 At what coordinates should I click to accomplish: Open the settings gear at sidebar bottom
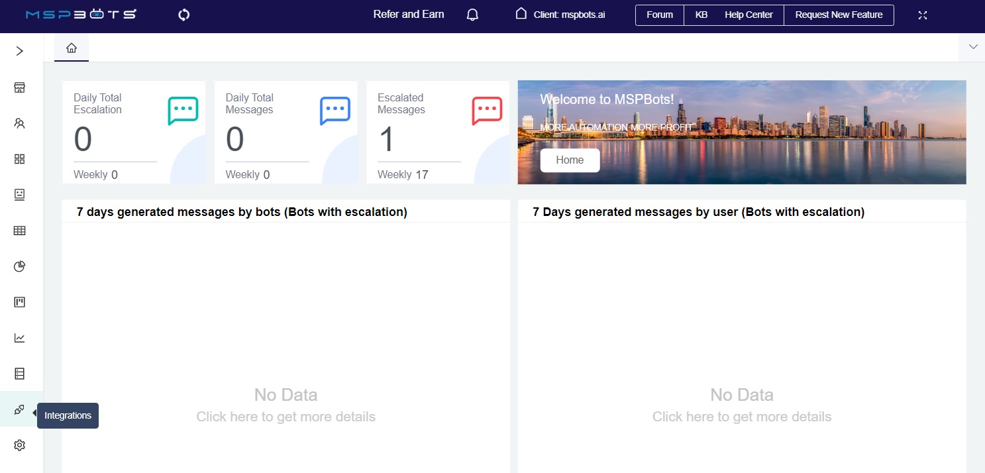coord(19,445)
